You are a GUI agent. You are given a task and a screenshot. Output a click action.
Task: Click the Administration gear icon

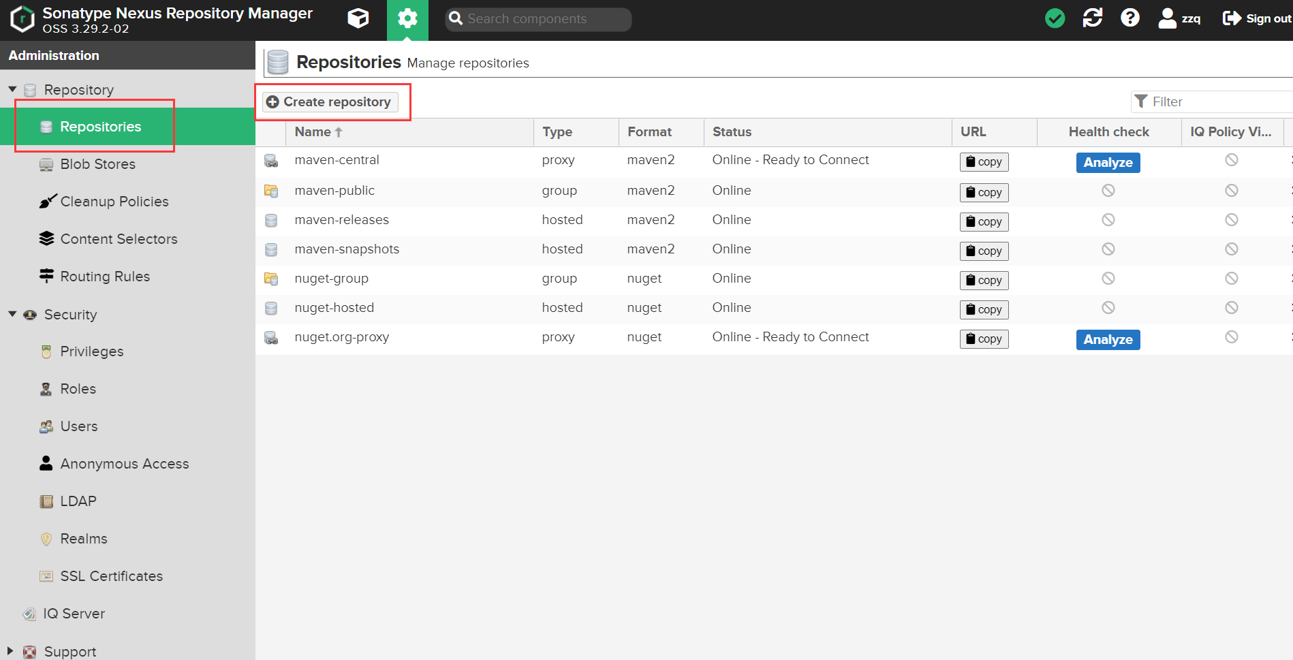407,18
